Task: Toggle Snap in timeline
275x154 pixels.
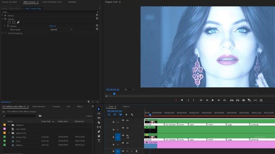Action: 115,115
